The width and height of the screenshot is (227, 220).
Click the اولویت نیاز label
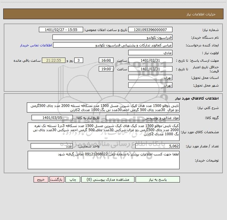(x=210, y=53)
